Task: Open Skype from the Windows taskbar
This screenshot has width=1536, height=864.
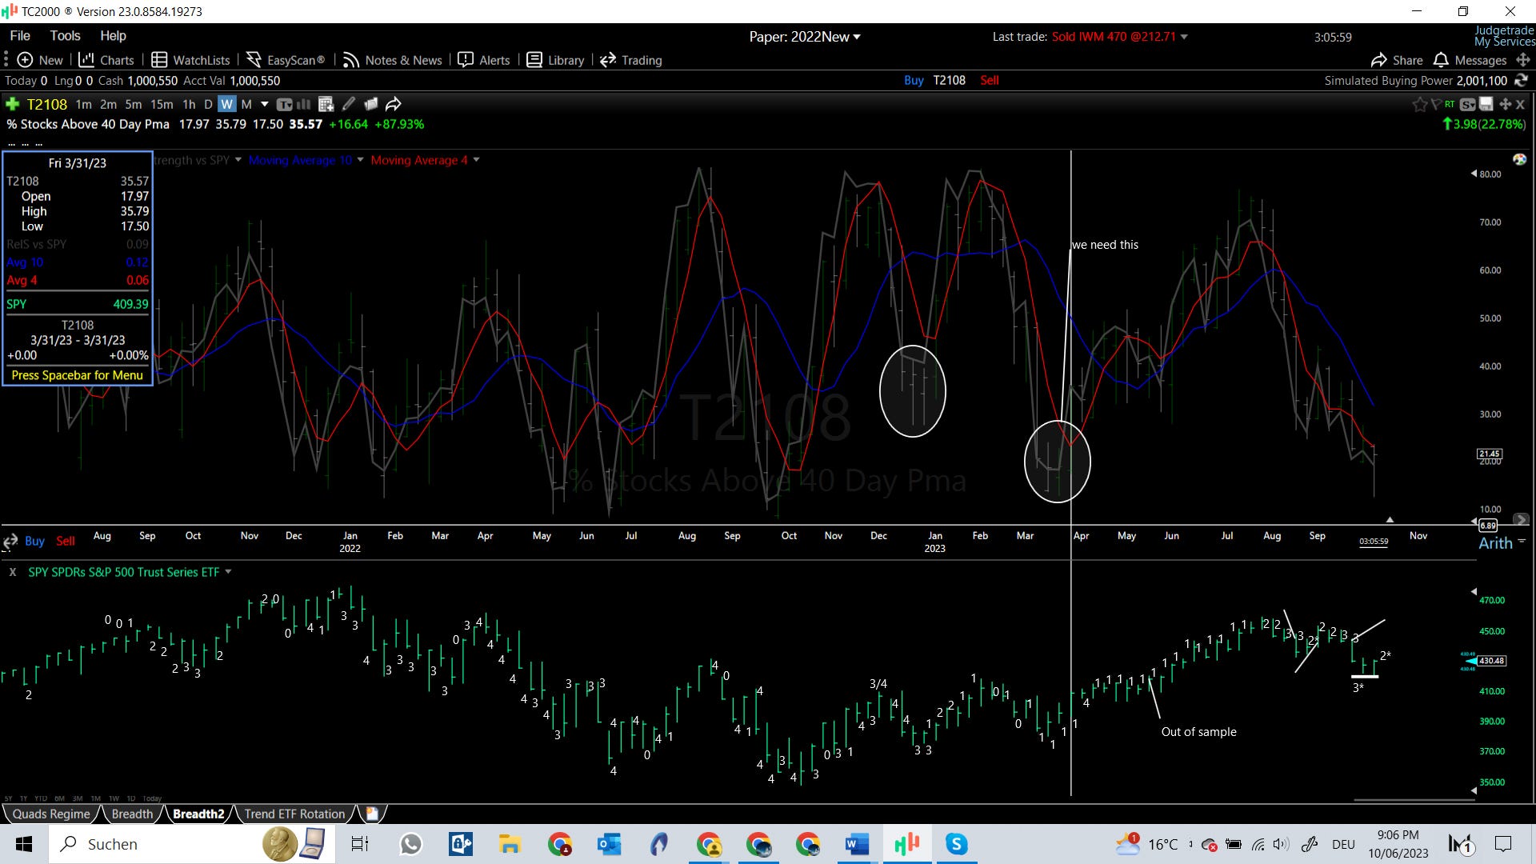Action: pos(956,844)
